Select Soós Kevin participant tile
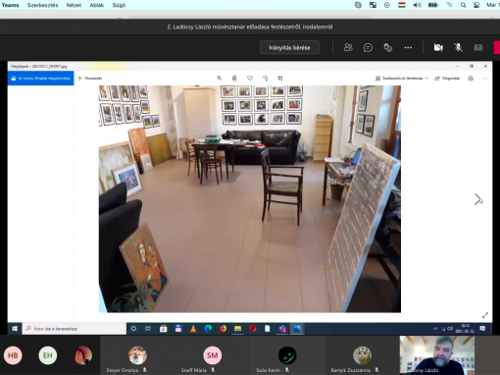 coord(287,355)
